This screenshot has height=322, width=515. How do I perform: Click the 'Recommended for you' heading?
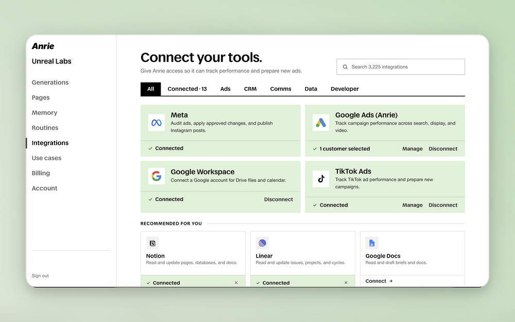[x=171, y=224]
